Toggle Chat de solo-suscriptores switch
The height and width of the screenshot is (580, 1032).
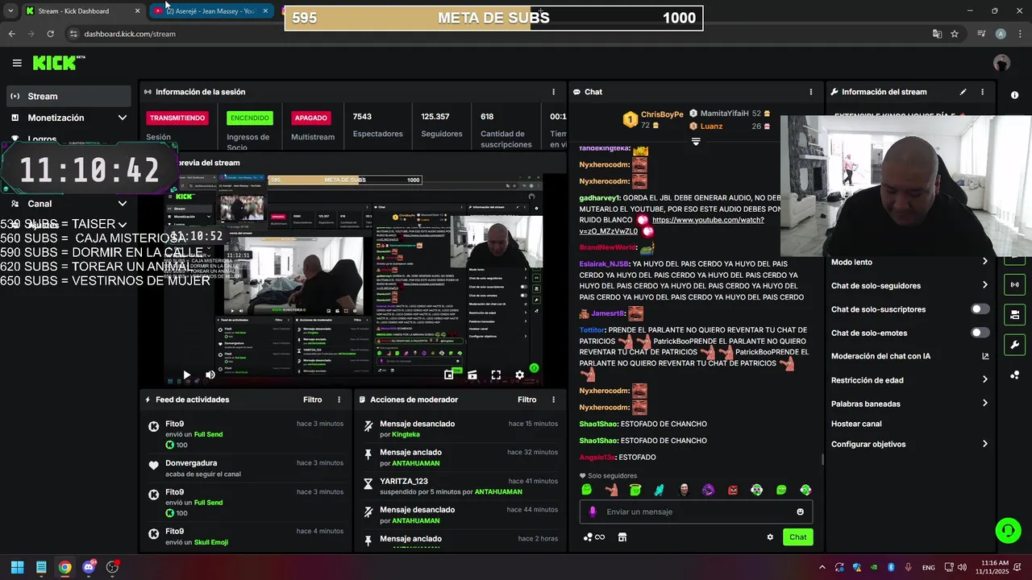[980, 309]
